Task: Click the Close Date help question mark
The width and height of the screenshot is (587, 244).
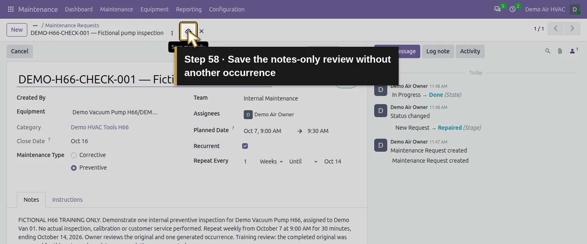Action: 49,139
